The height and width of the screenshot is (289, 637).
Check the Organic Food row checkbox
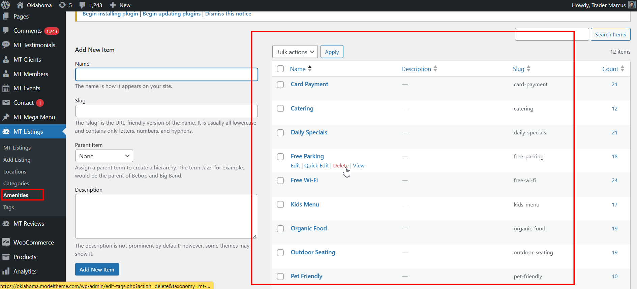click(x=280, y=229)
